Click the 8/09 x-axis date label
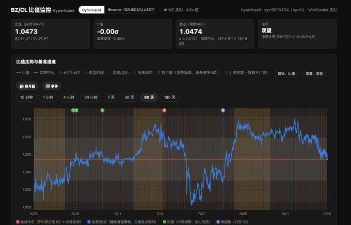The width and height of the screenshot is (351, 225). coord(243,214)
